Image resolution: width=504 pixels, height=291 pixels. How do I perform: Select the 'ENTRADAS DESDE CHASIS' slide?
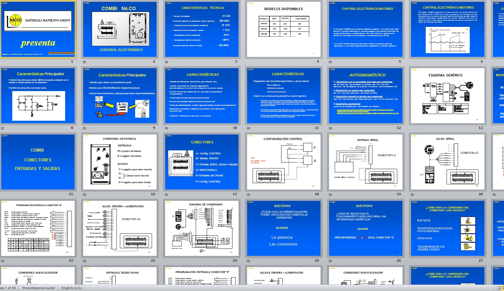120,276
